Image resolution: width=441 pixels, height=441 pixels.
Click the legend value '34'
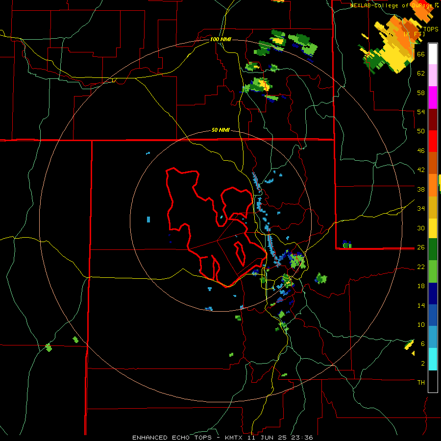coord(421,209)
